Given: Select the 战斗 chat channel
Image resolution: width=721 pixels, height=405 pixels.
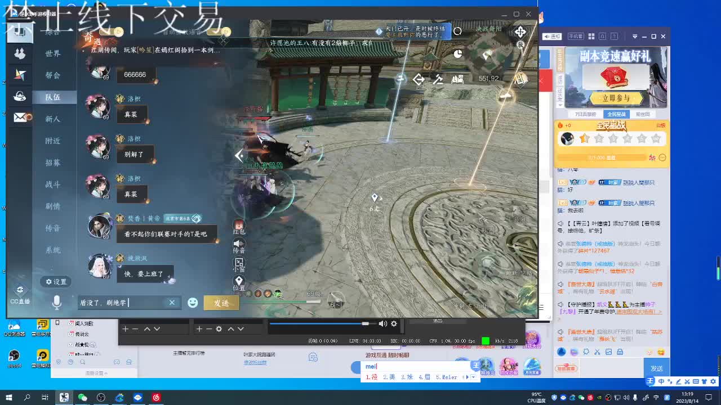Looking at the screenshot, I should pos(53,184).
